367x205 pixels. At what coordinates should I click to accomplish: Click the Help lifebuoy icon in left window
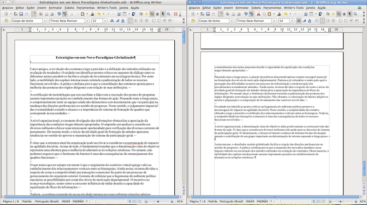(x=175, y=14)
